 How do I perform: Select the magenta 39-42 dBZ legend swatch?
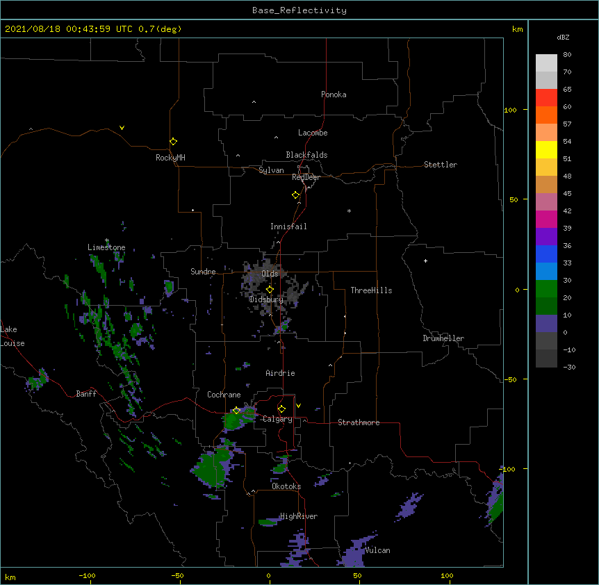(x=546, y=219)
